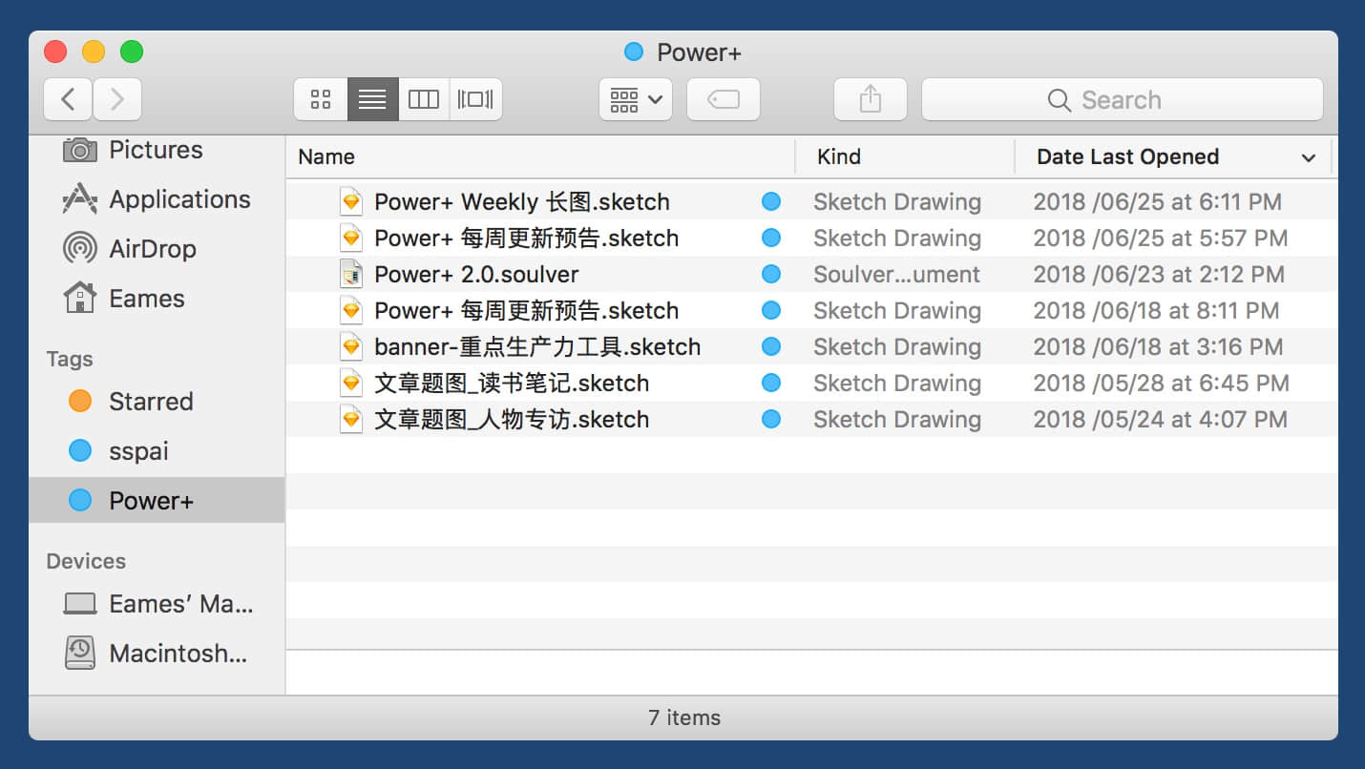
Task: Select Macintosh disk in Devices
Action: (178, 654)
